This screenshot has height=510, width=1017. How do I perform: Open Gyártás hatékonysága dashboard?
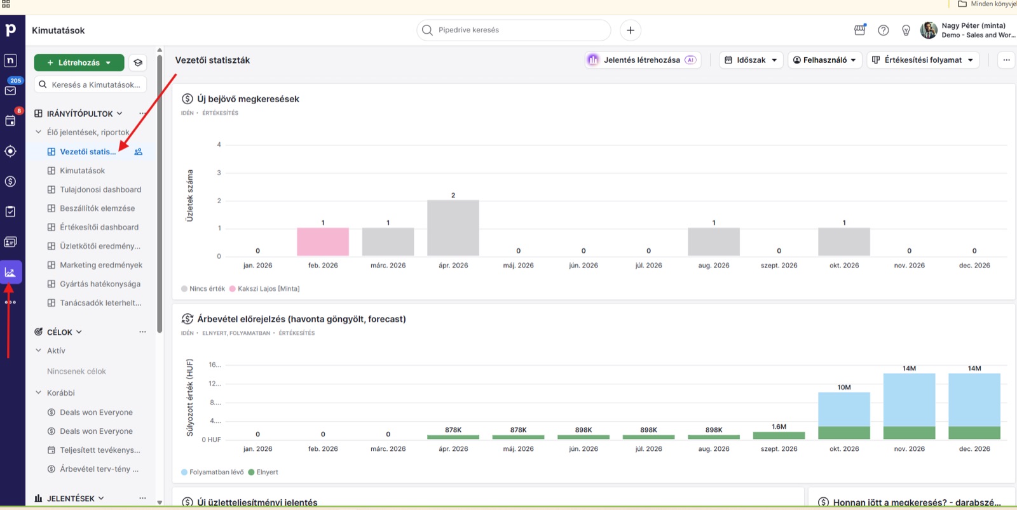pos(100,284)
